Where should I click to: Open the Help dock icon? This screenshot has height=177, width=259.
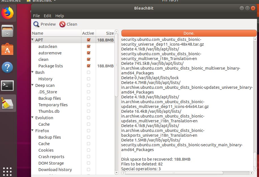coord(7,67)
